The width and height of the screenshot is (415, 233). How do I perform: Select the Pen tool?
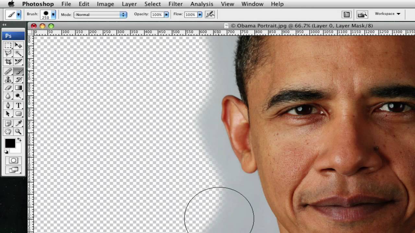click(x=8, y=105)
